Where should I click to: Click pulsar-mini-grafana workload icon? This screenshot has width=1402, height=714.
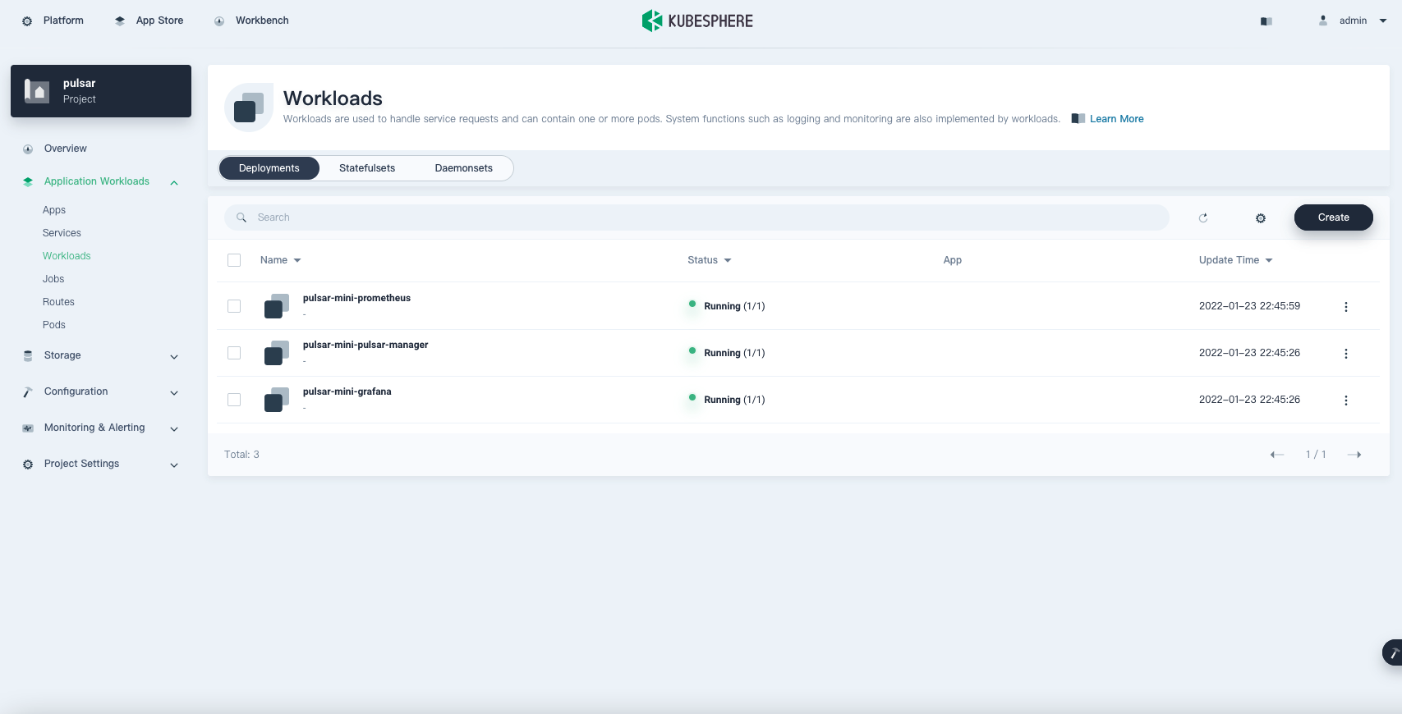tap(277, 400)
